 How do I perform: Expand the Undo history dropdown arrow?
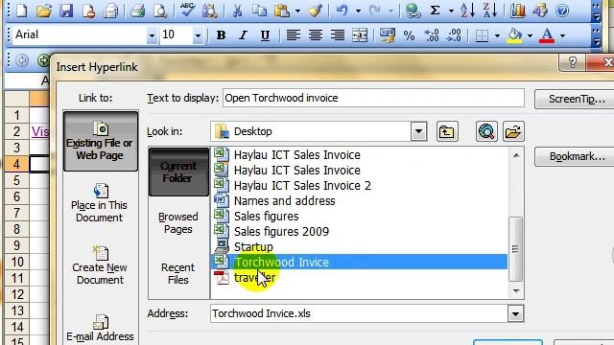point(358,11)
